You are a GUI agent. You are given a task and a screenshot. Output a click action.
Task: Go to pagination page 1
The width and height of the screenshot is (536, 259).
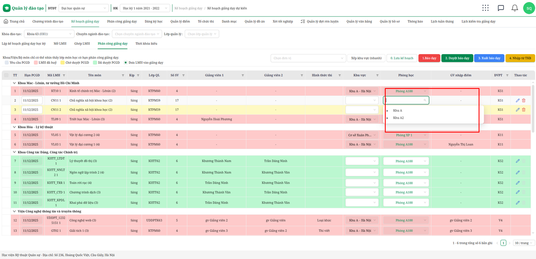[x=503, y=243]
